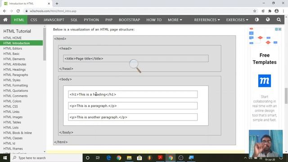Open PHP in top navbar
This screenshot has width=288, height=162.
pos(109,20)
